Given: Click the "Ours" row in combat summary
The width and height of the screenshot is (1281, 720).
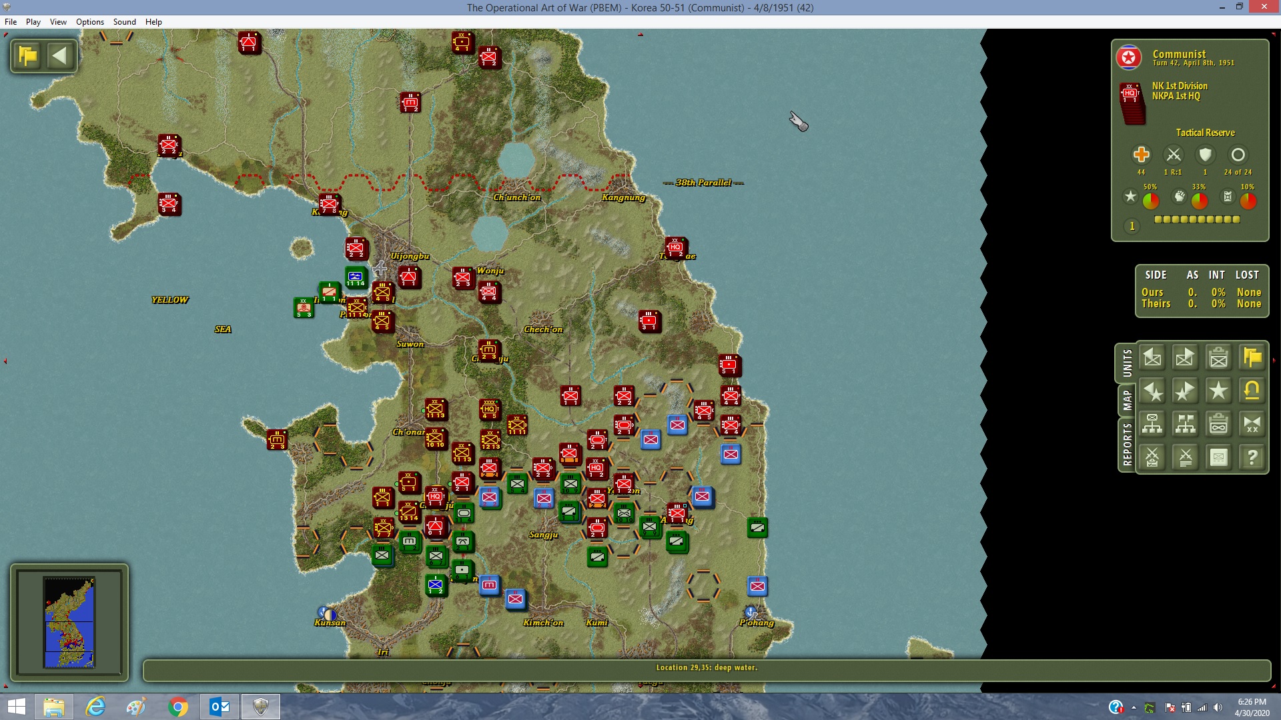Looking at the screenshot, I should (1201, 292).
